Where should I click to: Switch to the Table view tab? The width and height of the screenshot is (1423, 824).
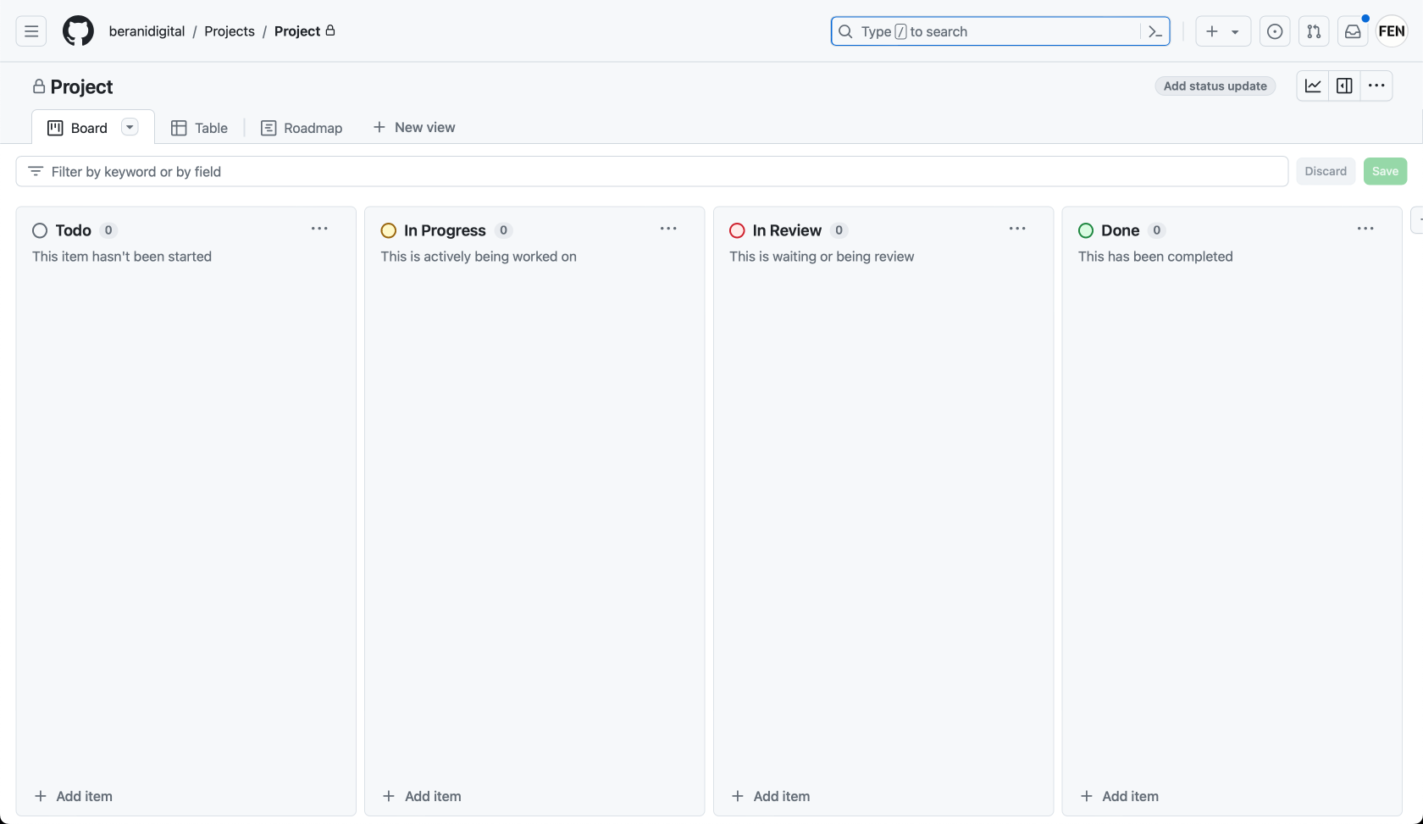tap(199, 128)
